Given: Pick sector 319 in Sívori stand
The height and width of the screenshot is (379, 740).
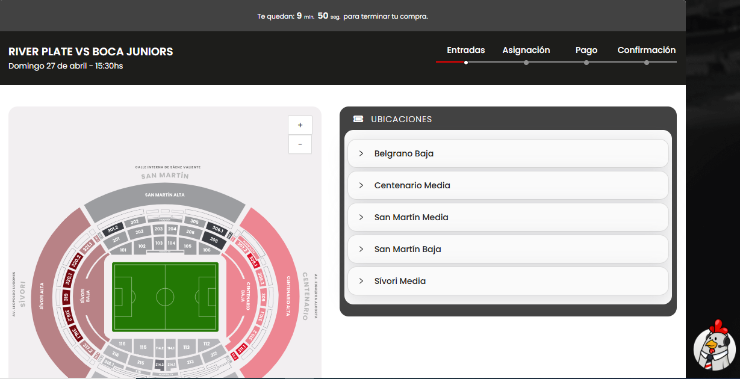Looking at the screenshot, I should pyautogui.click(x=66, y=297).
